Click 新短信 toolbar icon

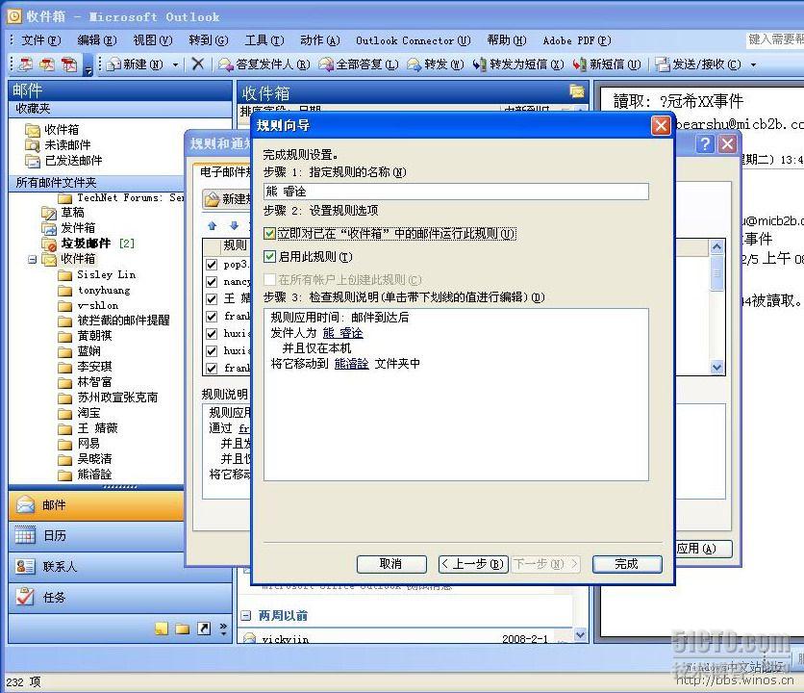(580, 64)
